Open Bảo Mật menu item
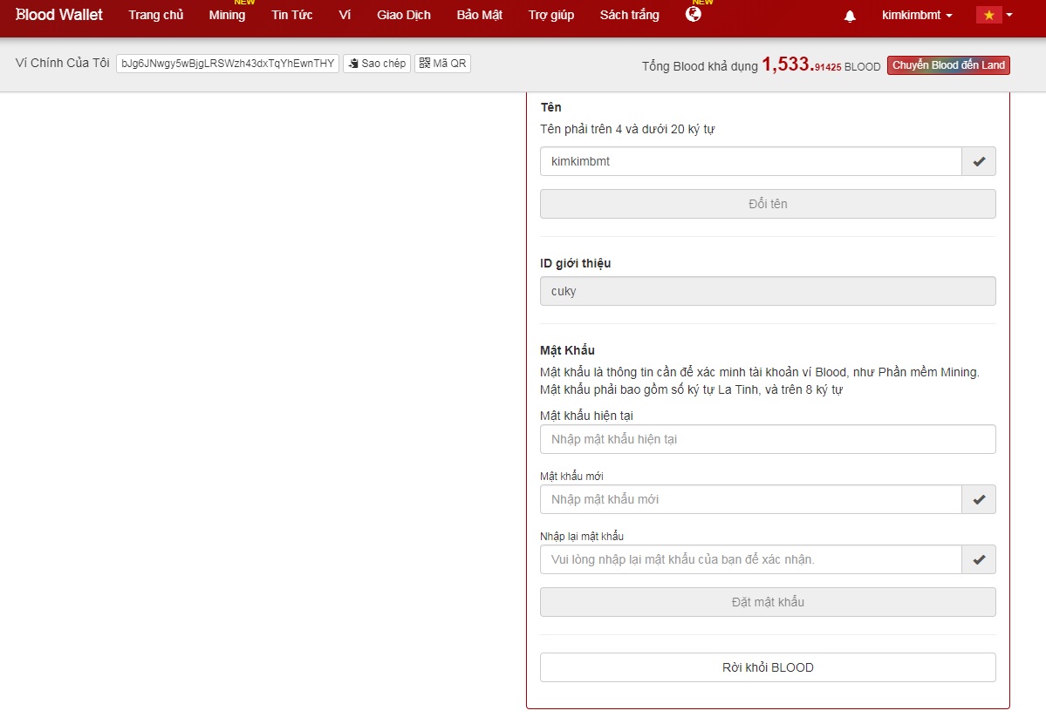The height and width of the screenshot is (724, 1046). pos(480,15)
